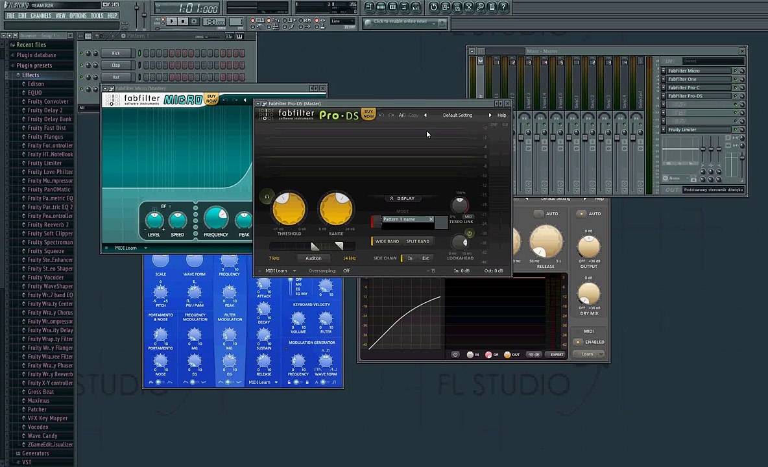This screenshot has height=467, width=768.
Task: Toggle the Lookahead power button in Pro-DS
Action: pyautogui.click(x=469, y=234)
